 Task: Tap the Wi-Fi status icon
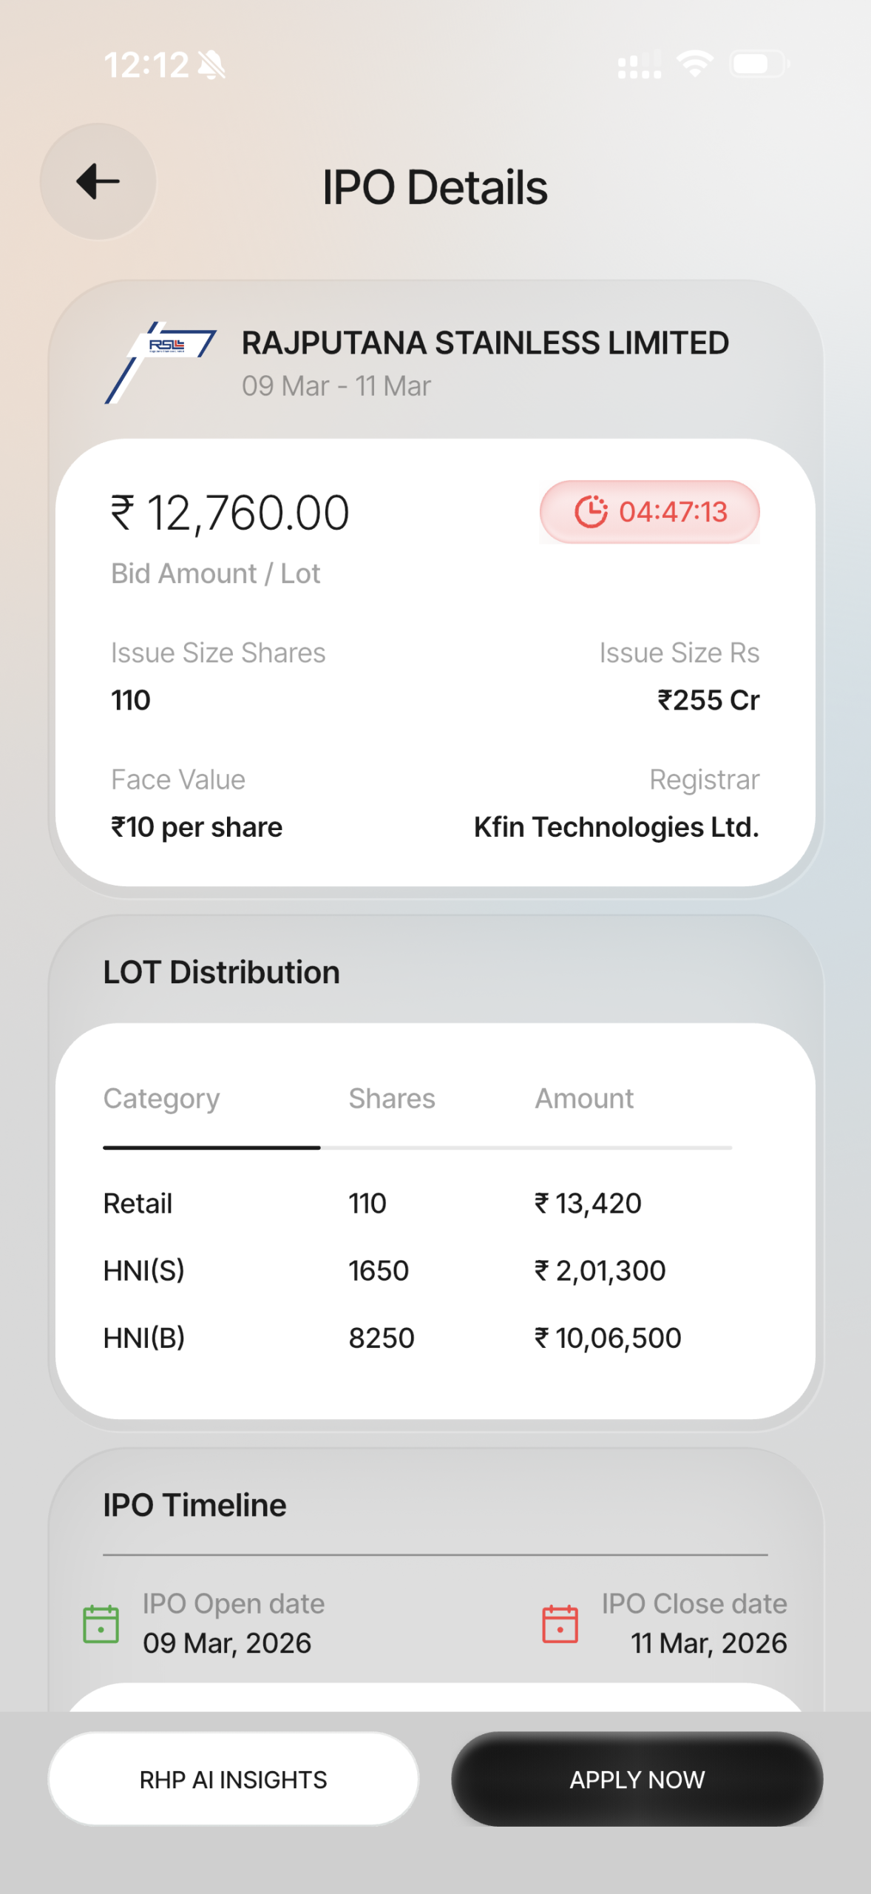pos(695,64)
